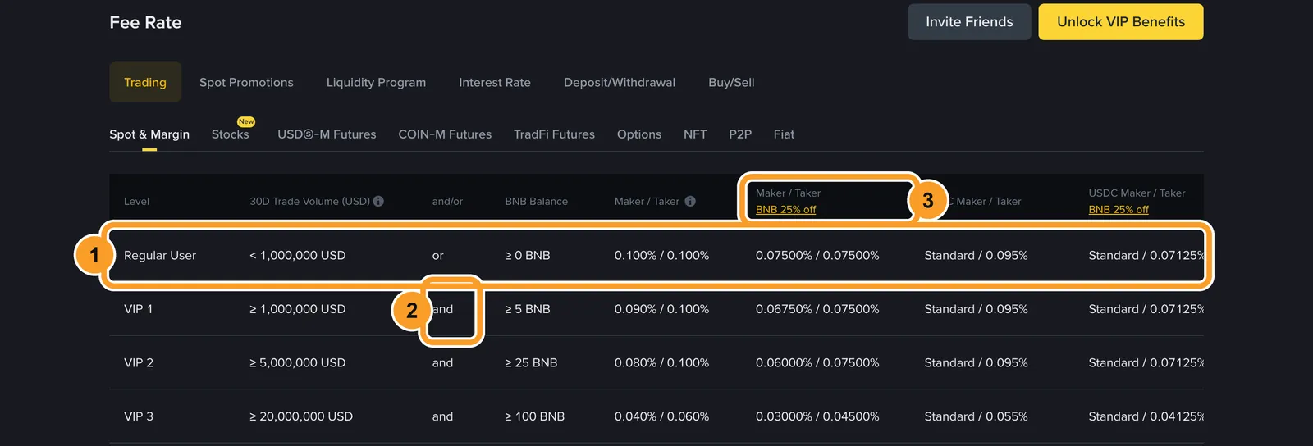Click the 0.06000% / 0.07500% discounted fee cell
This screenshot has width=1313, height=446.
click(817, 362)
